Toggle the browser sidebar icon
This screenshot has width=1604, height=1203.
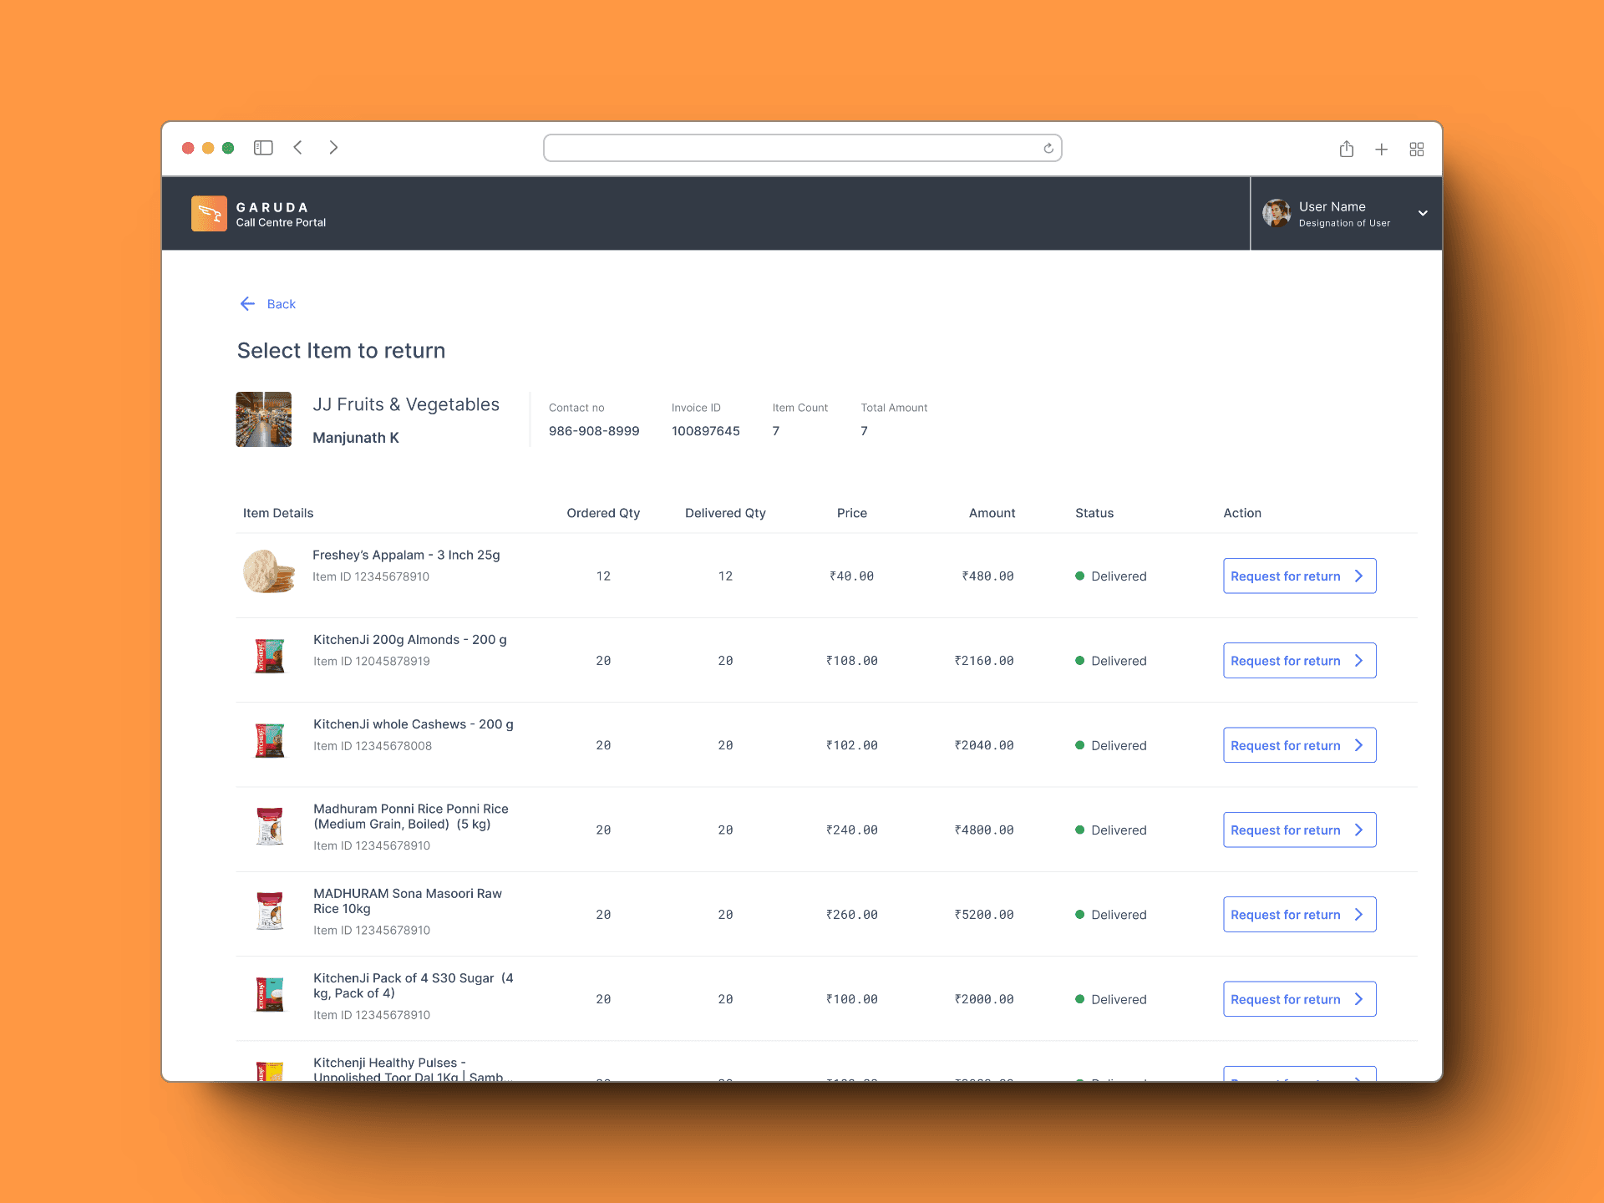point(263,148)
